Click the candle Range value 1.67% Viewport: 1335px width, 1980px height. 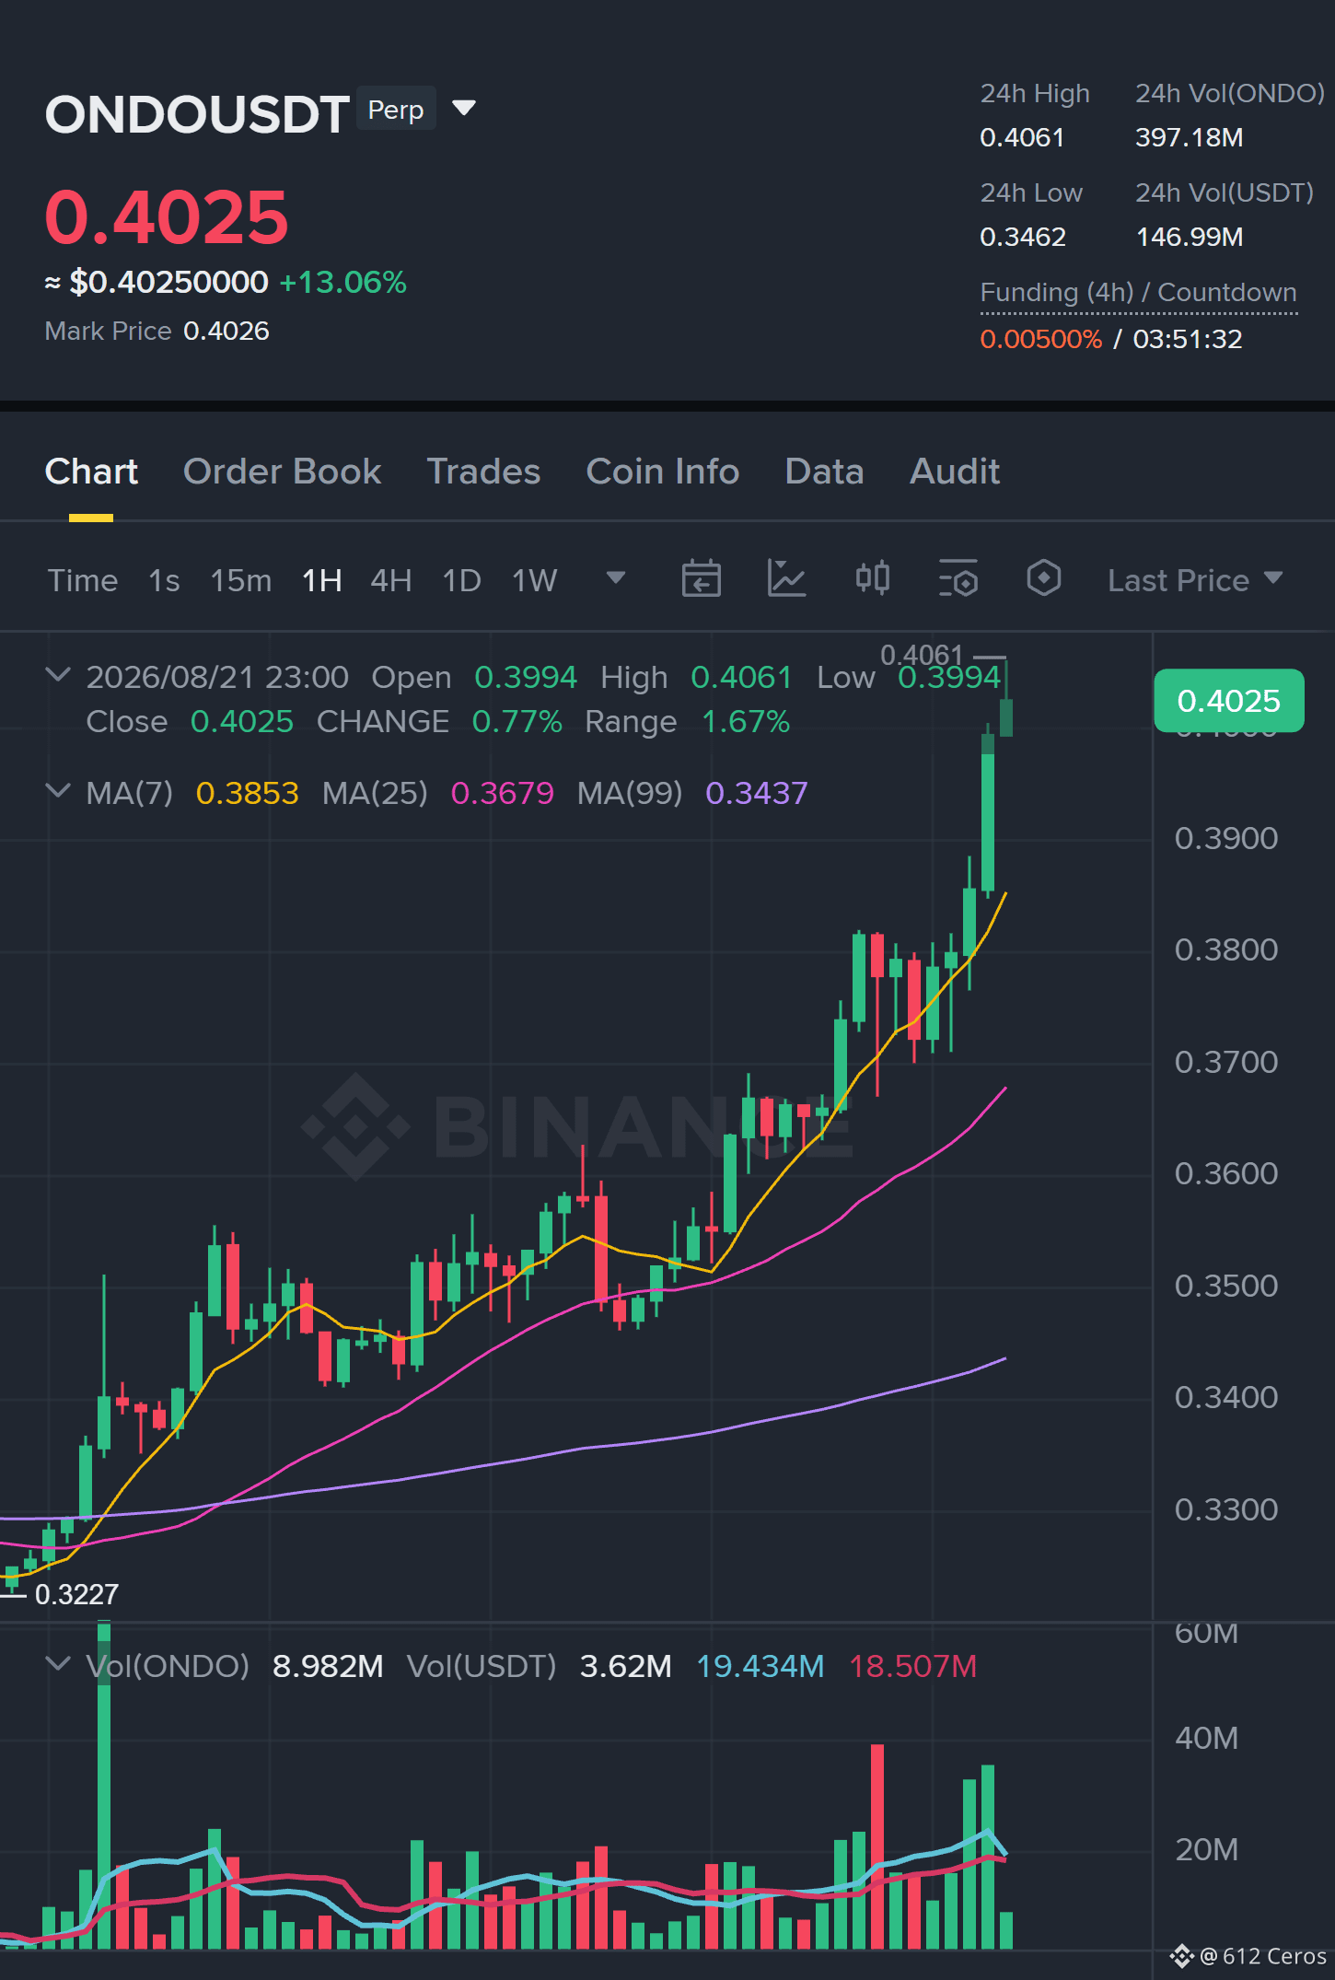click(746, 721)
